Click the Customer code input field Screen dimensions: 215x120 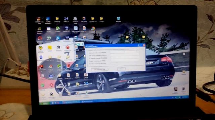click(125, 52)
